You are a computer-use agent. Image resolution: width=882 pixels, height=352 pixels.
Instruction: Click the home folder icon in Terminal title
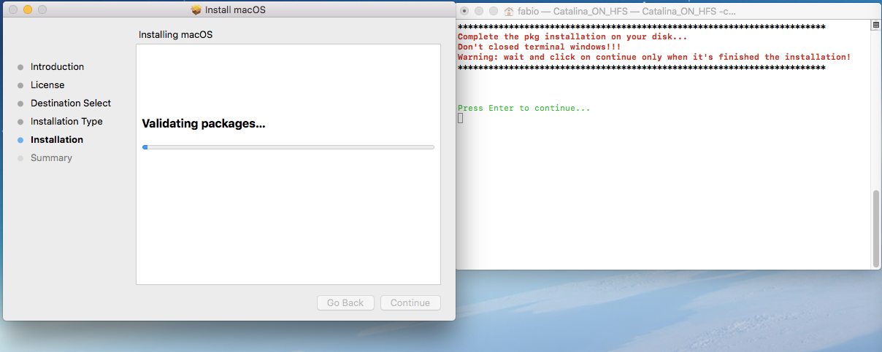coord(509,12)
